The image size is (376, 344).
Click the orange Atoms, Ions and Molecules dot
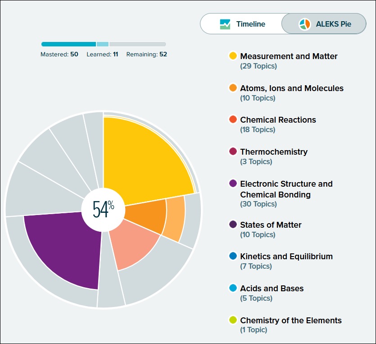coord(233,88)
